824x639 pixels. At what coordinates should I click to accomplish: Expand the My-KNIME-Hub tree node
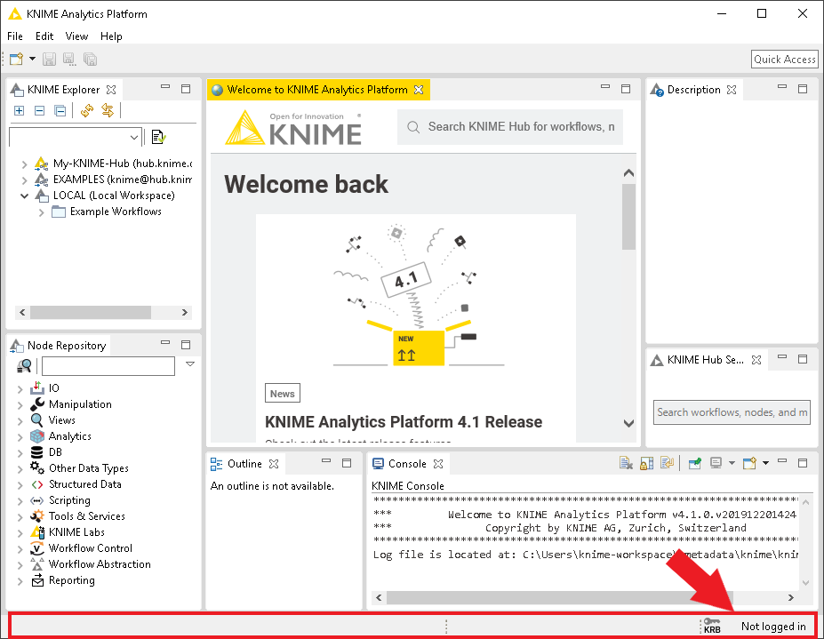pos(24,164)
